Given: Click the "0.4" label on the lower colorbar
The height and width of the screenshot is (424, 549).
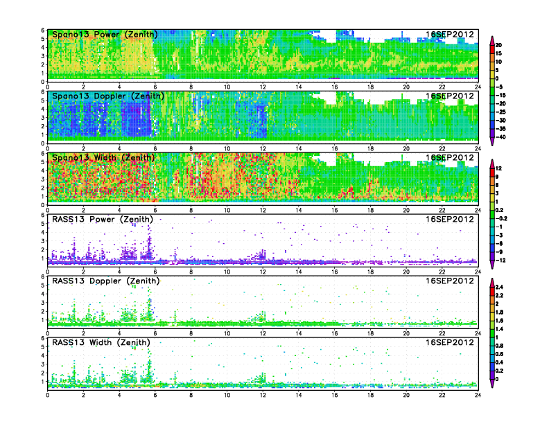Looking at the screenshot, I should [499, 362].
